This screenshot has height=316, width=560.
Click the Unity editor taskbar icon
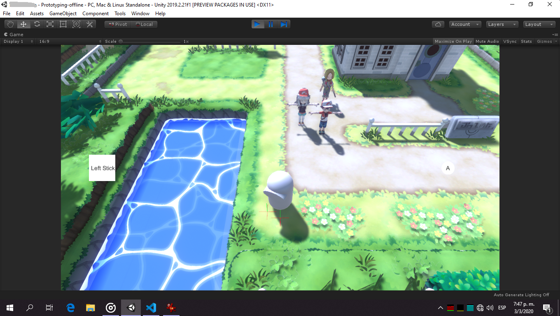(x=131, y=307)
